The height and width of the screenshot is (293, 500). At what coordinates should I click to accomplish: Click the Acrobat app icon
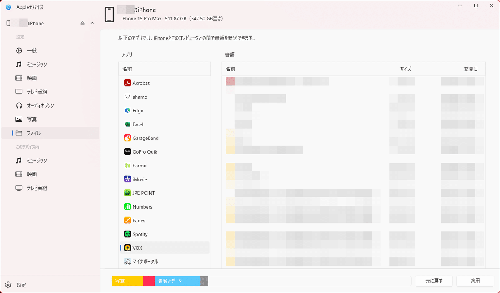(127, 83)
